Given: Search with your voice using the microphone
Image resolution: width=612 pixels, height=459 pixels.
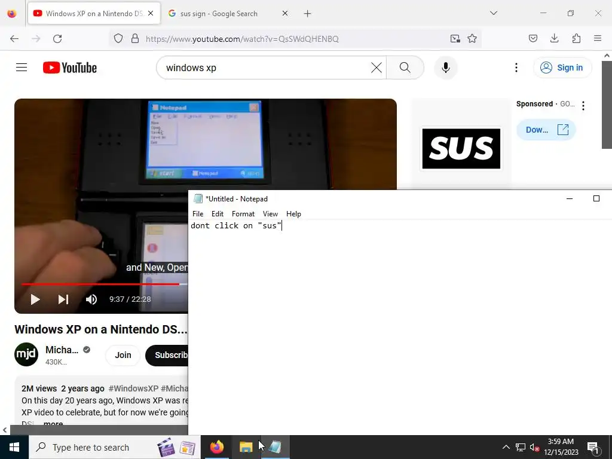Looking at the screenshot, I should click(x=446, y=68).
